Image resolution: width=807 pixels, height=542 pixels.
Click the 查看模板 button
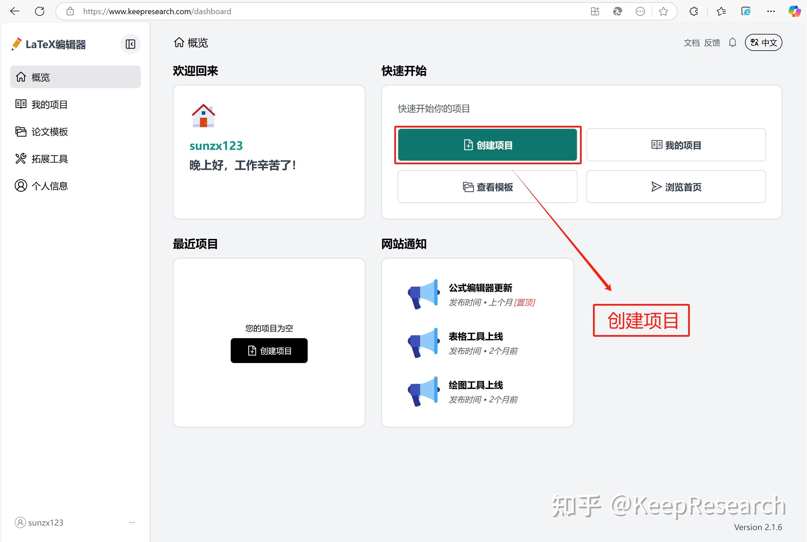487,187
